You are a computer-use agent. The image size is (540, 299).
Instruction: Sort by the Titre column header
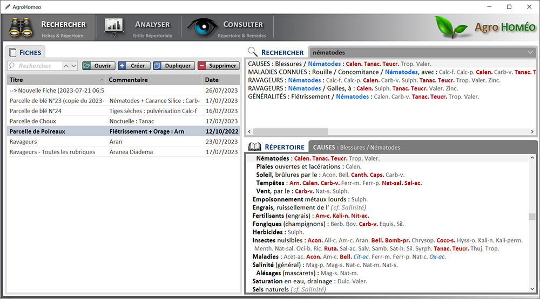click(x=57, y=80)
